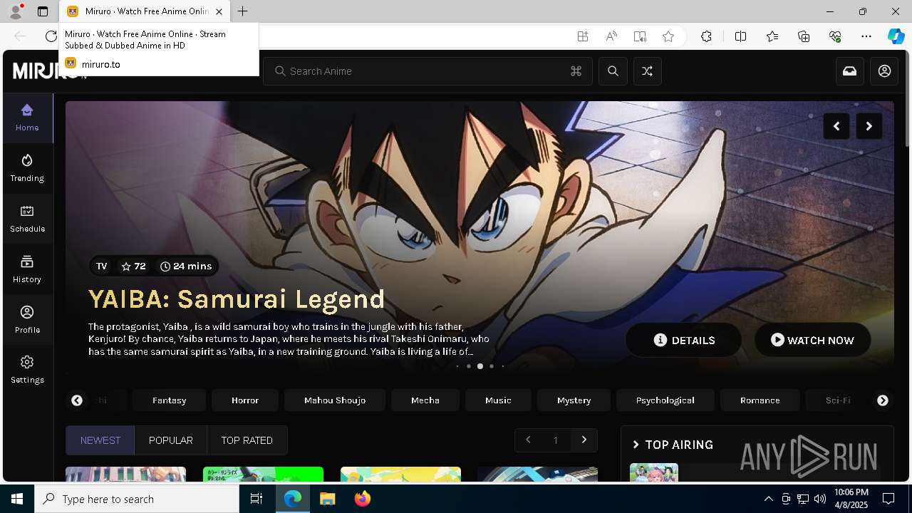Screen dimensions: 912x513
Task: Open File Explorer from taskbar
Action: 327,499
